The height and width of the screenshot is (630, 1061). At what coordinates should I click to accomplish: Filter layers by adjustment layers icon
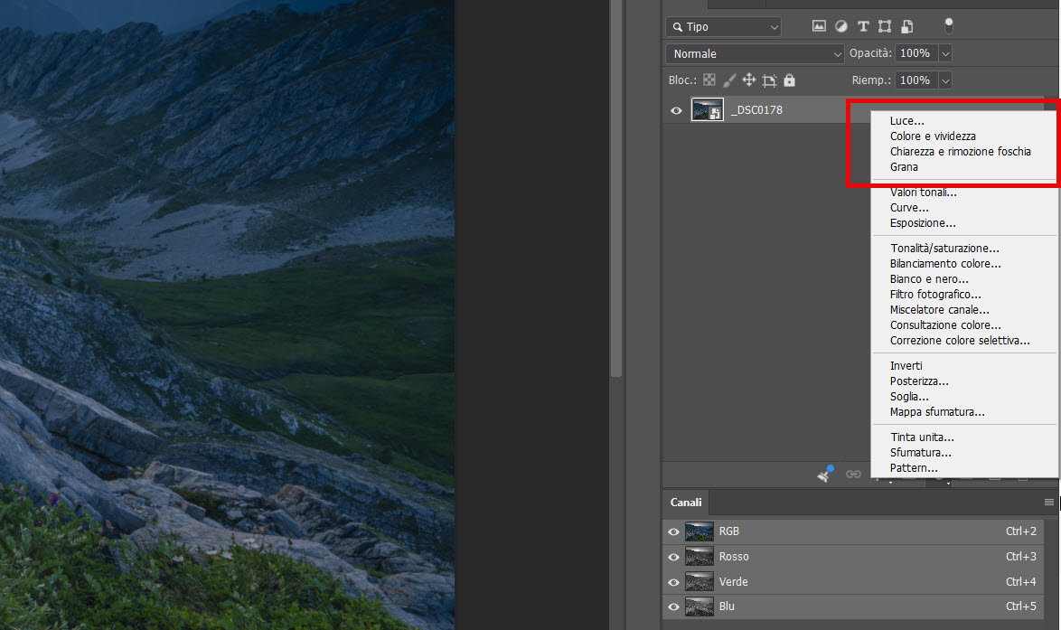pos(841,25)
